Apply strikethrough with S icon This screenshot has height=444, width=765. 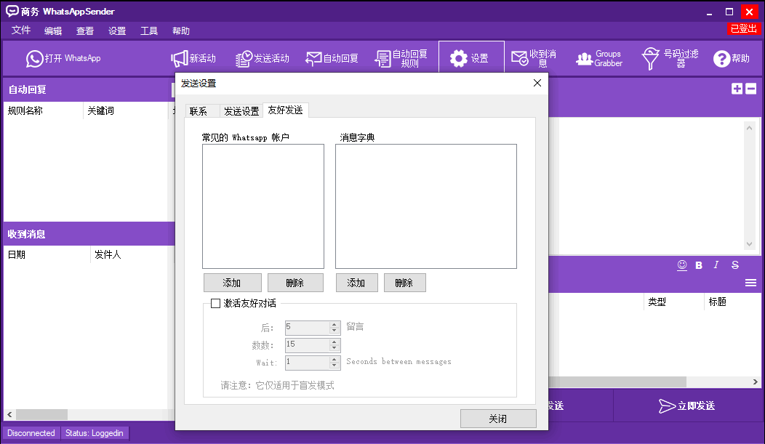pos(734,265)
